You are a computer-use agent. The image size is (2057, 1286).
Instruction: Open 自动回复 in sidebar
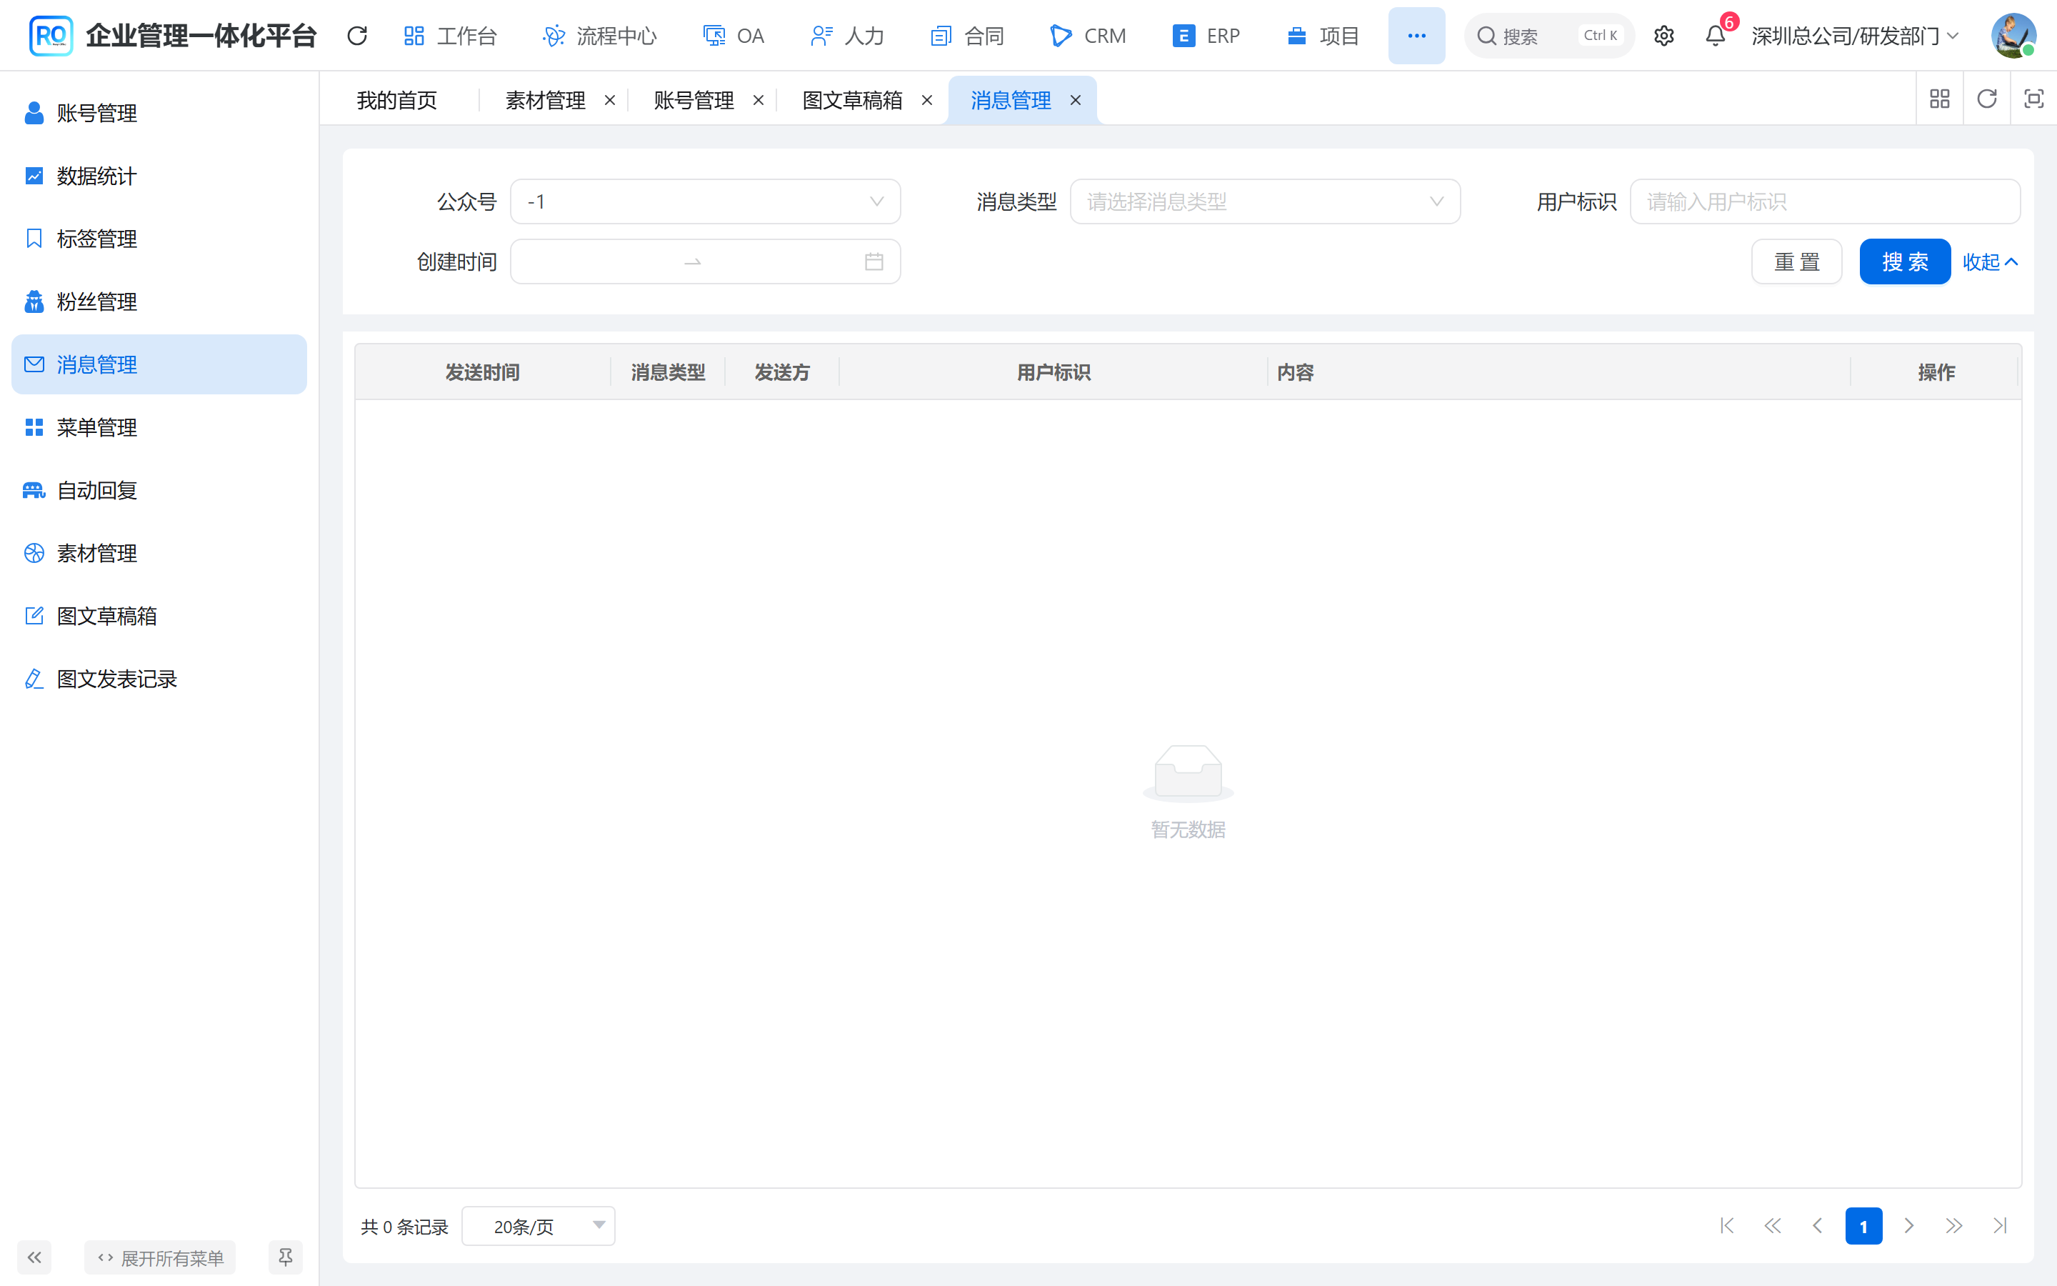click(159, 490)
